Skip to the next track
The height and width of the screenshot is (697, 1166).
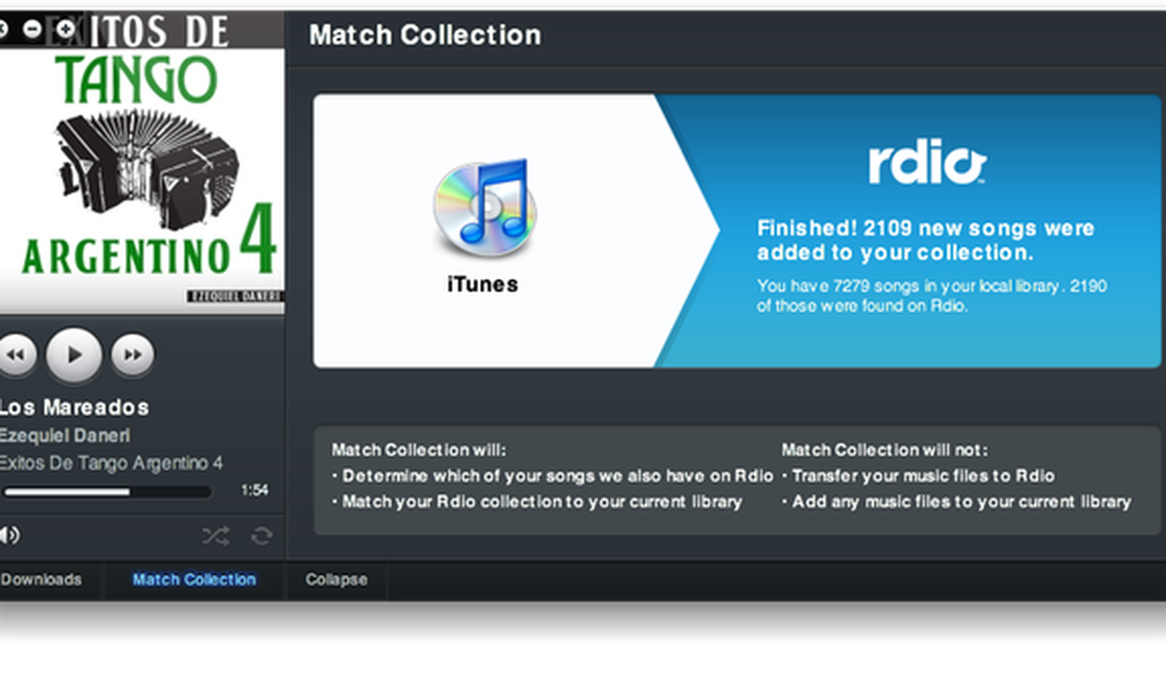133,355
